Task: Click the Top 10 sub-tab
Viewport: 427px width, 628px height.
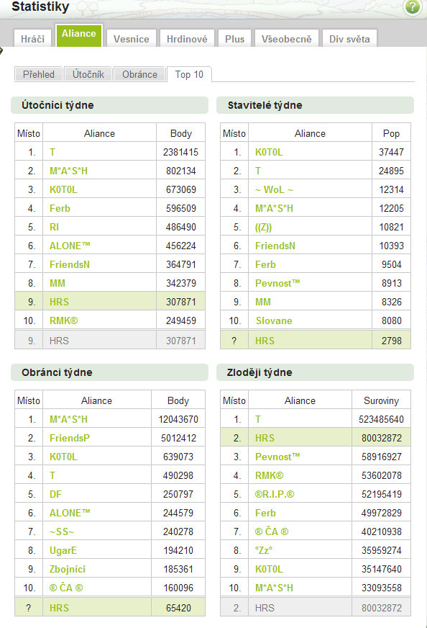Action: tap(189, 74)
